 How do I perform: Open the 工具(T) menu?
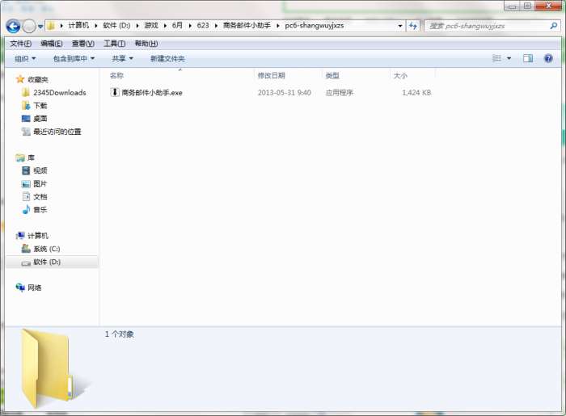point(115,44)
